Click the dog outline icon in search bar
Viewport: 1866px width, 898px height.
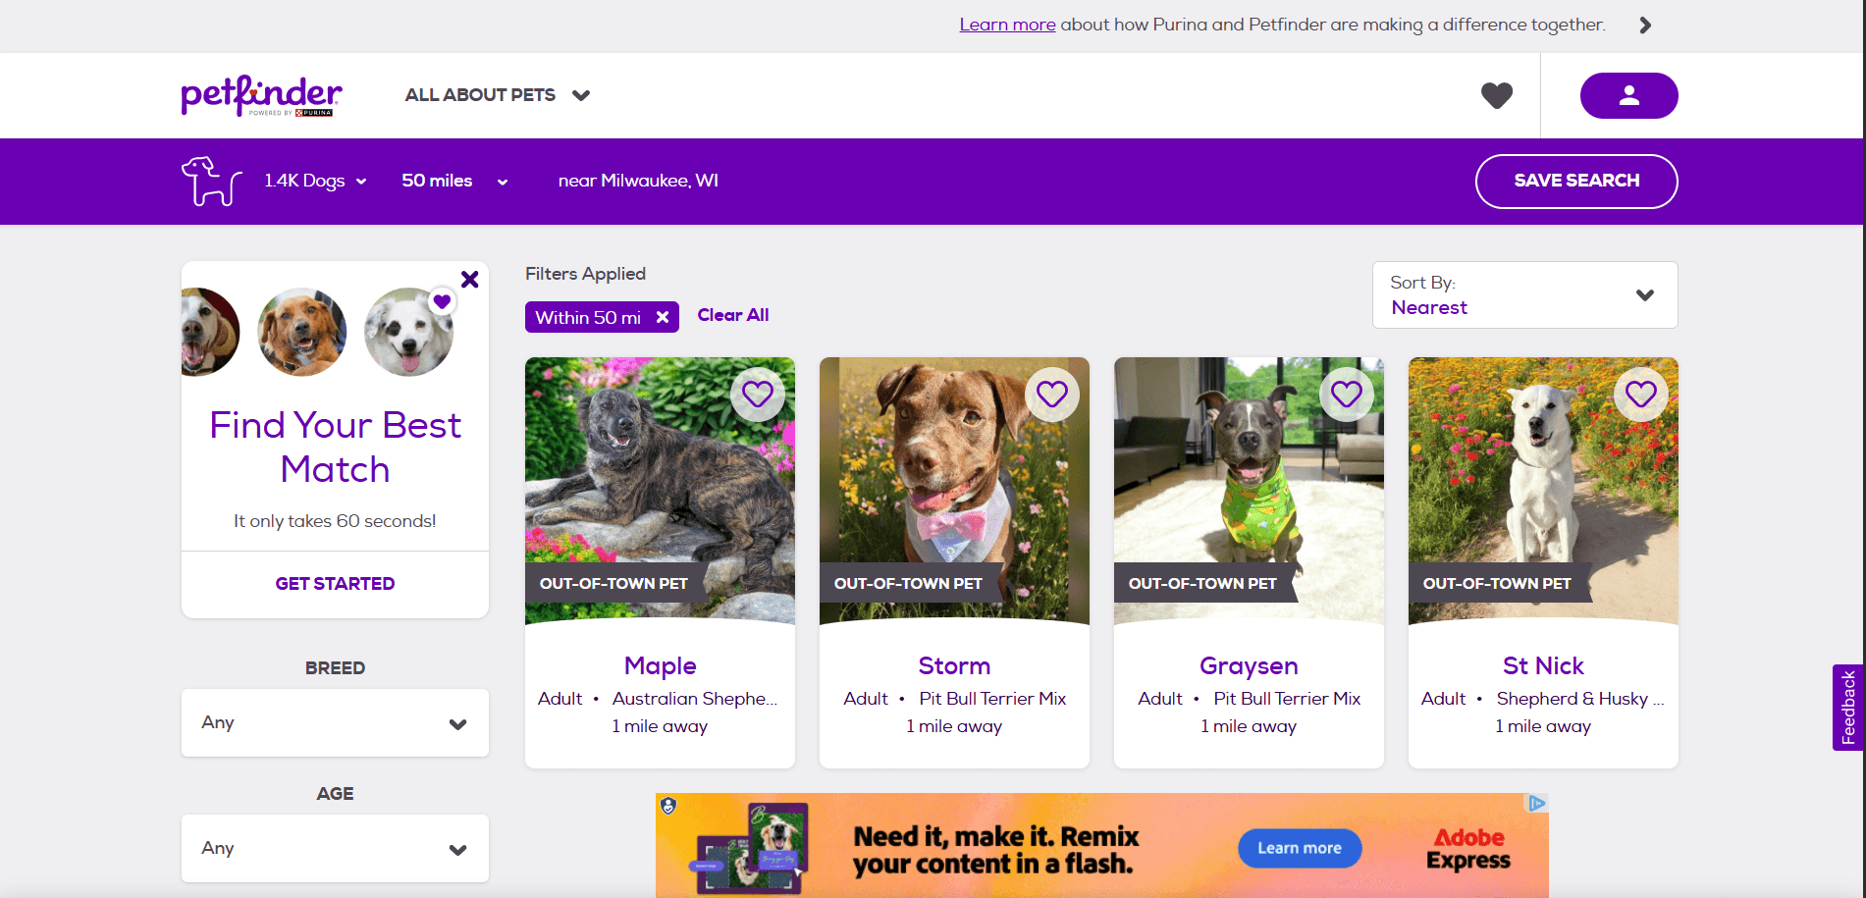pos(211,182)
